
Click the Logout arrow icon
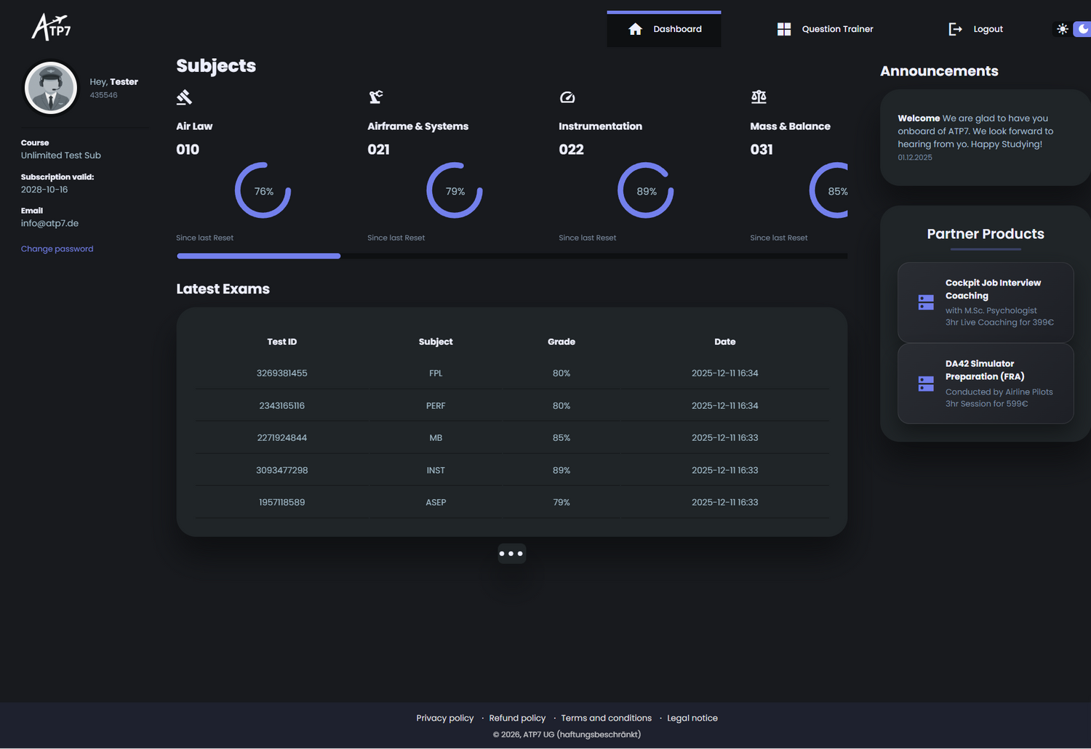[x=955, y=29]
